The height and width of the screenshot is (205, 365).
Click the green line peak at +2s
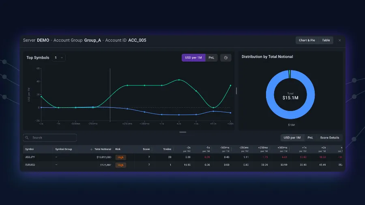(x=179, y=80)
